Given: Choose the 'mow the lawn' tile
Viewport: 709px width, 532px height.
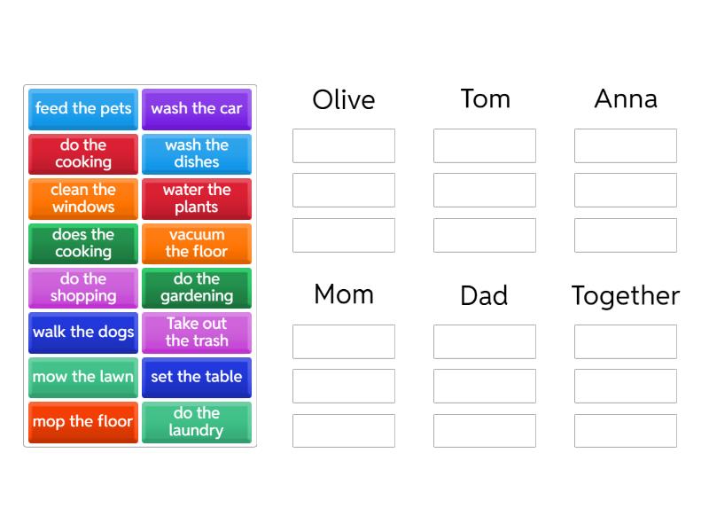Looking at the screenshot, I should [x=82, y=377].
